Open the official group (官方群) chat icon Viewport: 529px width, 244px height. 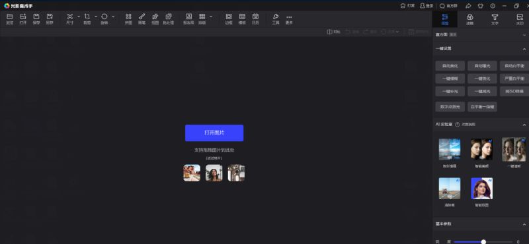[x=448, y=6]
